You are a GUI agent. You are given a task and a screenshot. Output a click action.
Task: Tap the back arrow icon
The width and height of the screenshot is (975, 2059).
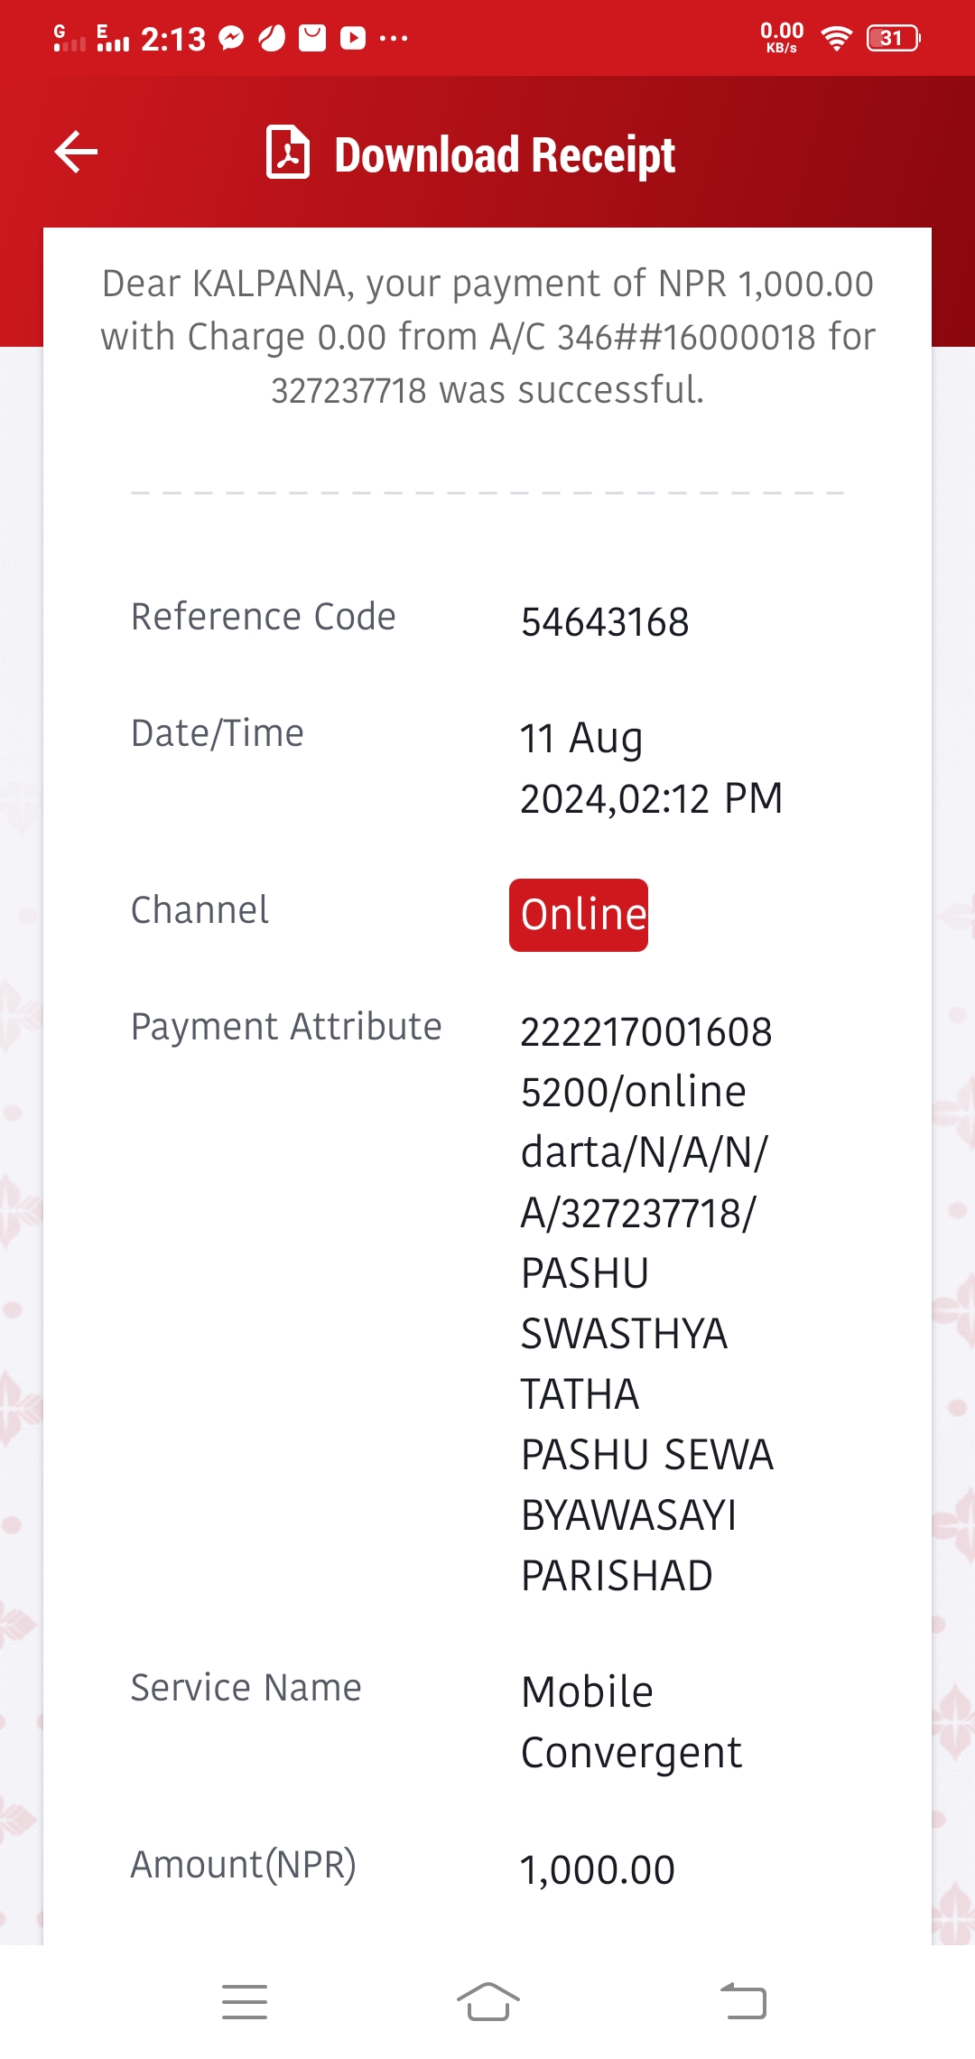coord(76,152)
